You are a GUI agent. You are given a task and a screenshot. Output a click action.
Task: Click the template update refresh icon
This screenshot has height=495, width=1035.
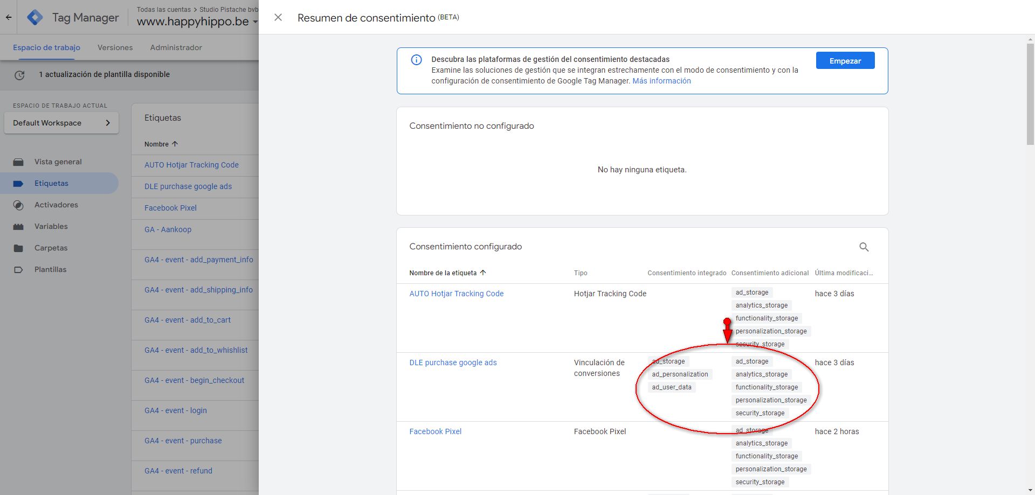coord(19,75)
